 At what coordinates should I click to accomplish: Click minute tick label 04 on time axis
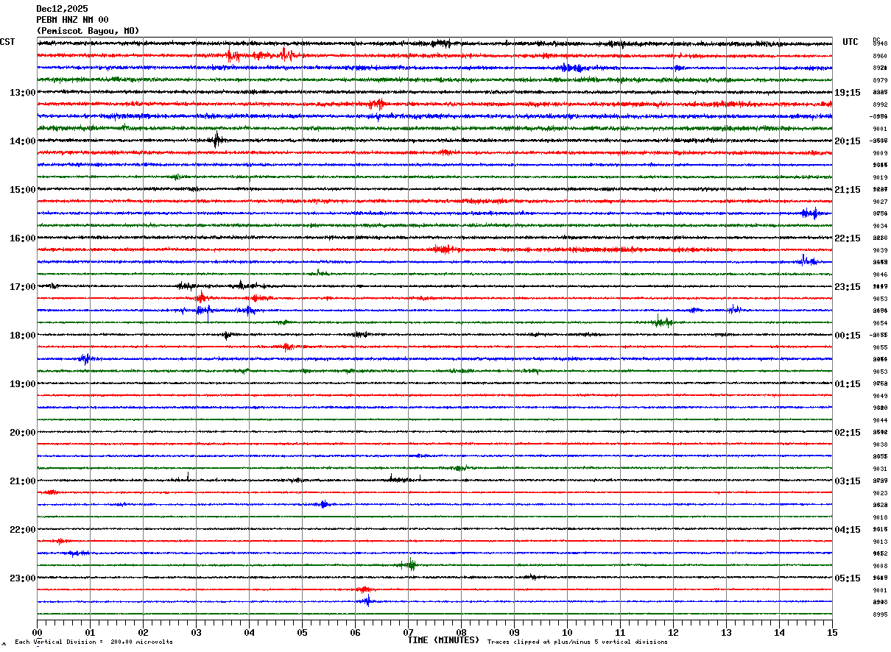coord(249,632)
